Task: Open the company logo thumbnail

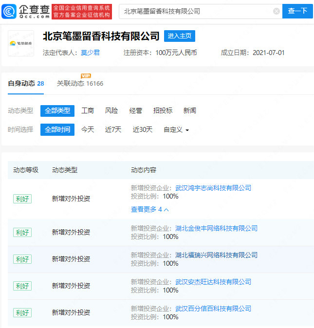Action: point(21,43)
